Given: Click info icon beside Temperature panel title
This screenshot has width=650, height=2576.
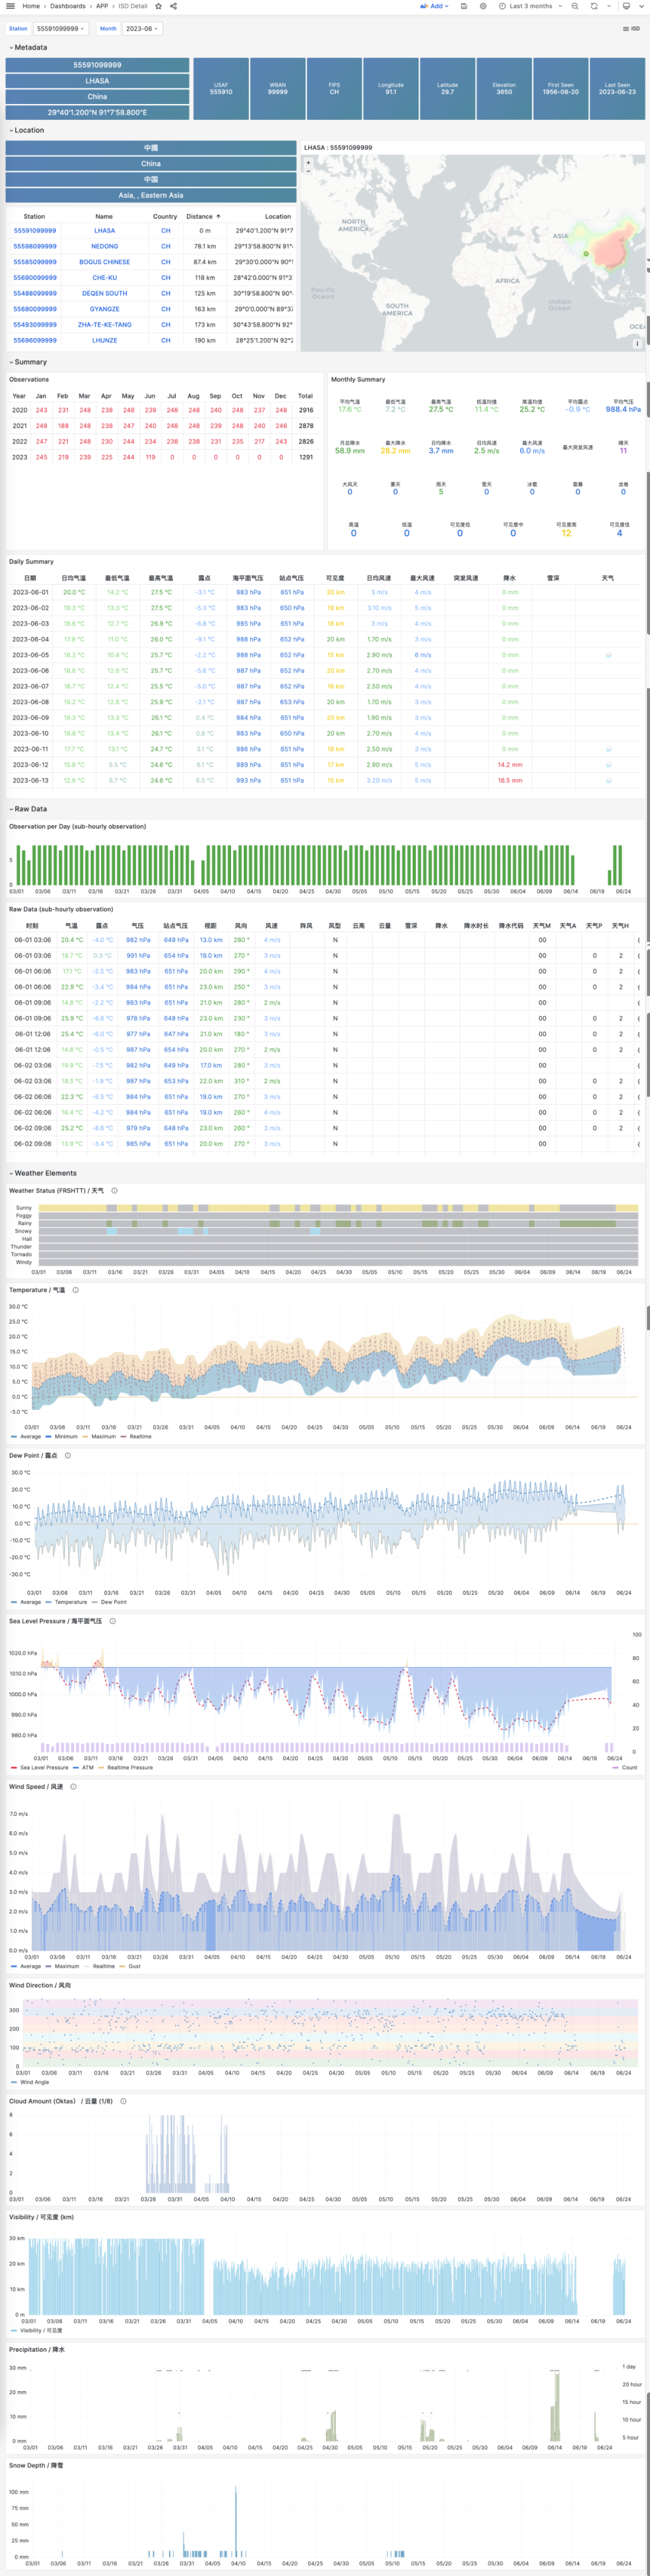Looking at the screenshot, I should [x=76, y=1290].
